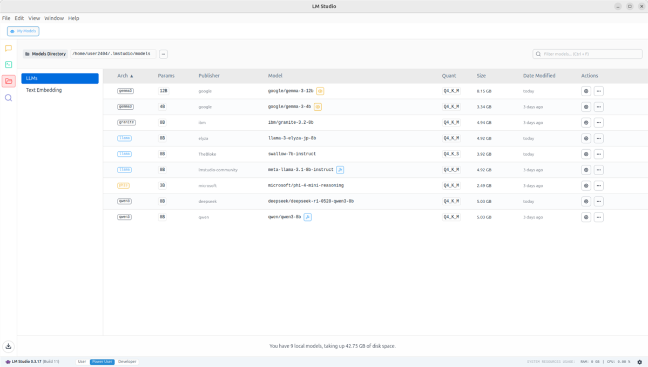Image resolution: width=648 pixels, height=367 pixels.
Task: Select the LLMs category
Action: (x=60, y=78)
